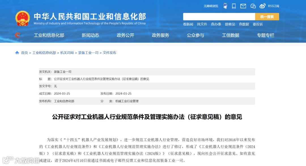The height and width of the screenshot is (166, 306).
Task: Click the 分类 value 机械工业行业管理
Action: (127, 101)
